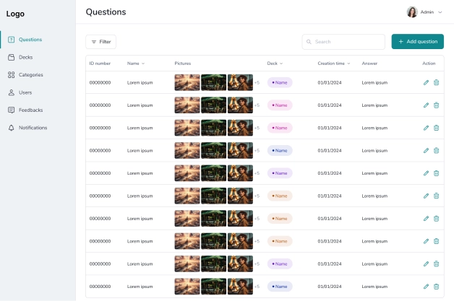Click the Admin profile avatar
This screenshot has height=301, width=454.
412,12
